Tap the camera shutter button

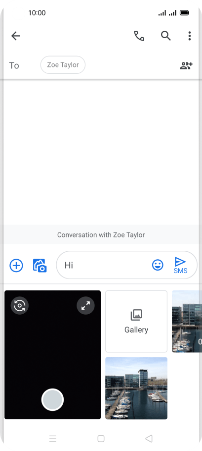(52, 399)
